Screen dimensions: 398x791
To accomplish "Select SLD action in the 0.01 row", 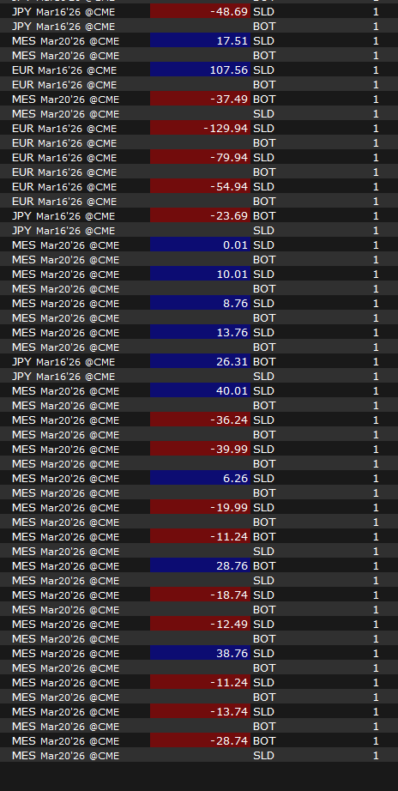I will coord(264,245).
